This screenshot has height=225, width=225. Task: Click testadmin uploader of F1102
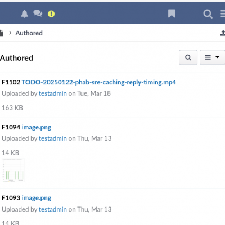pyautogui.click(x=53, y=93)
